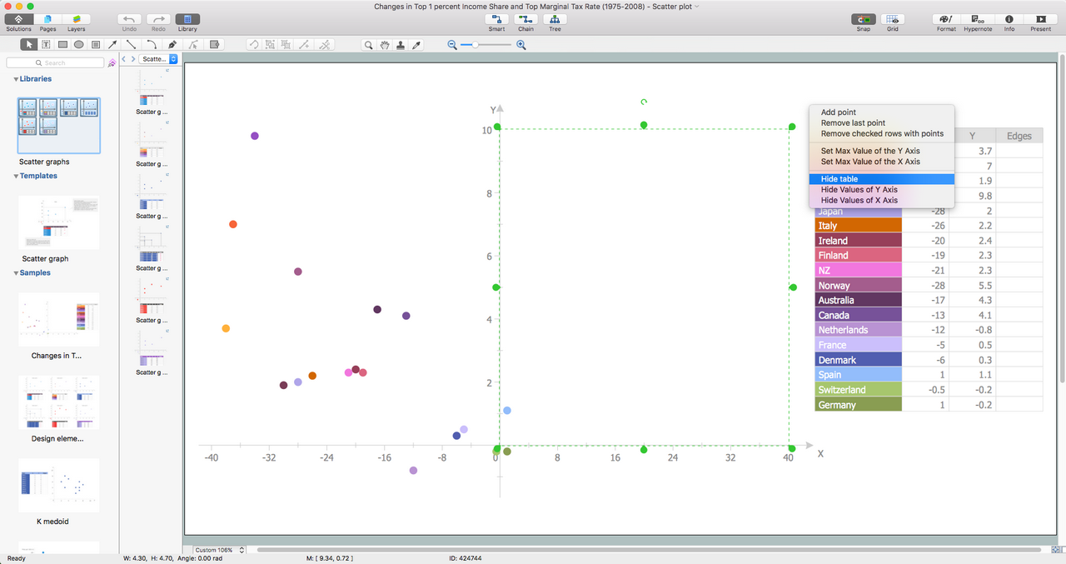
Task: Open the Solutions panel
Action: [x=18, y=19]
